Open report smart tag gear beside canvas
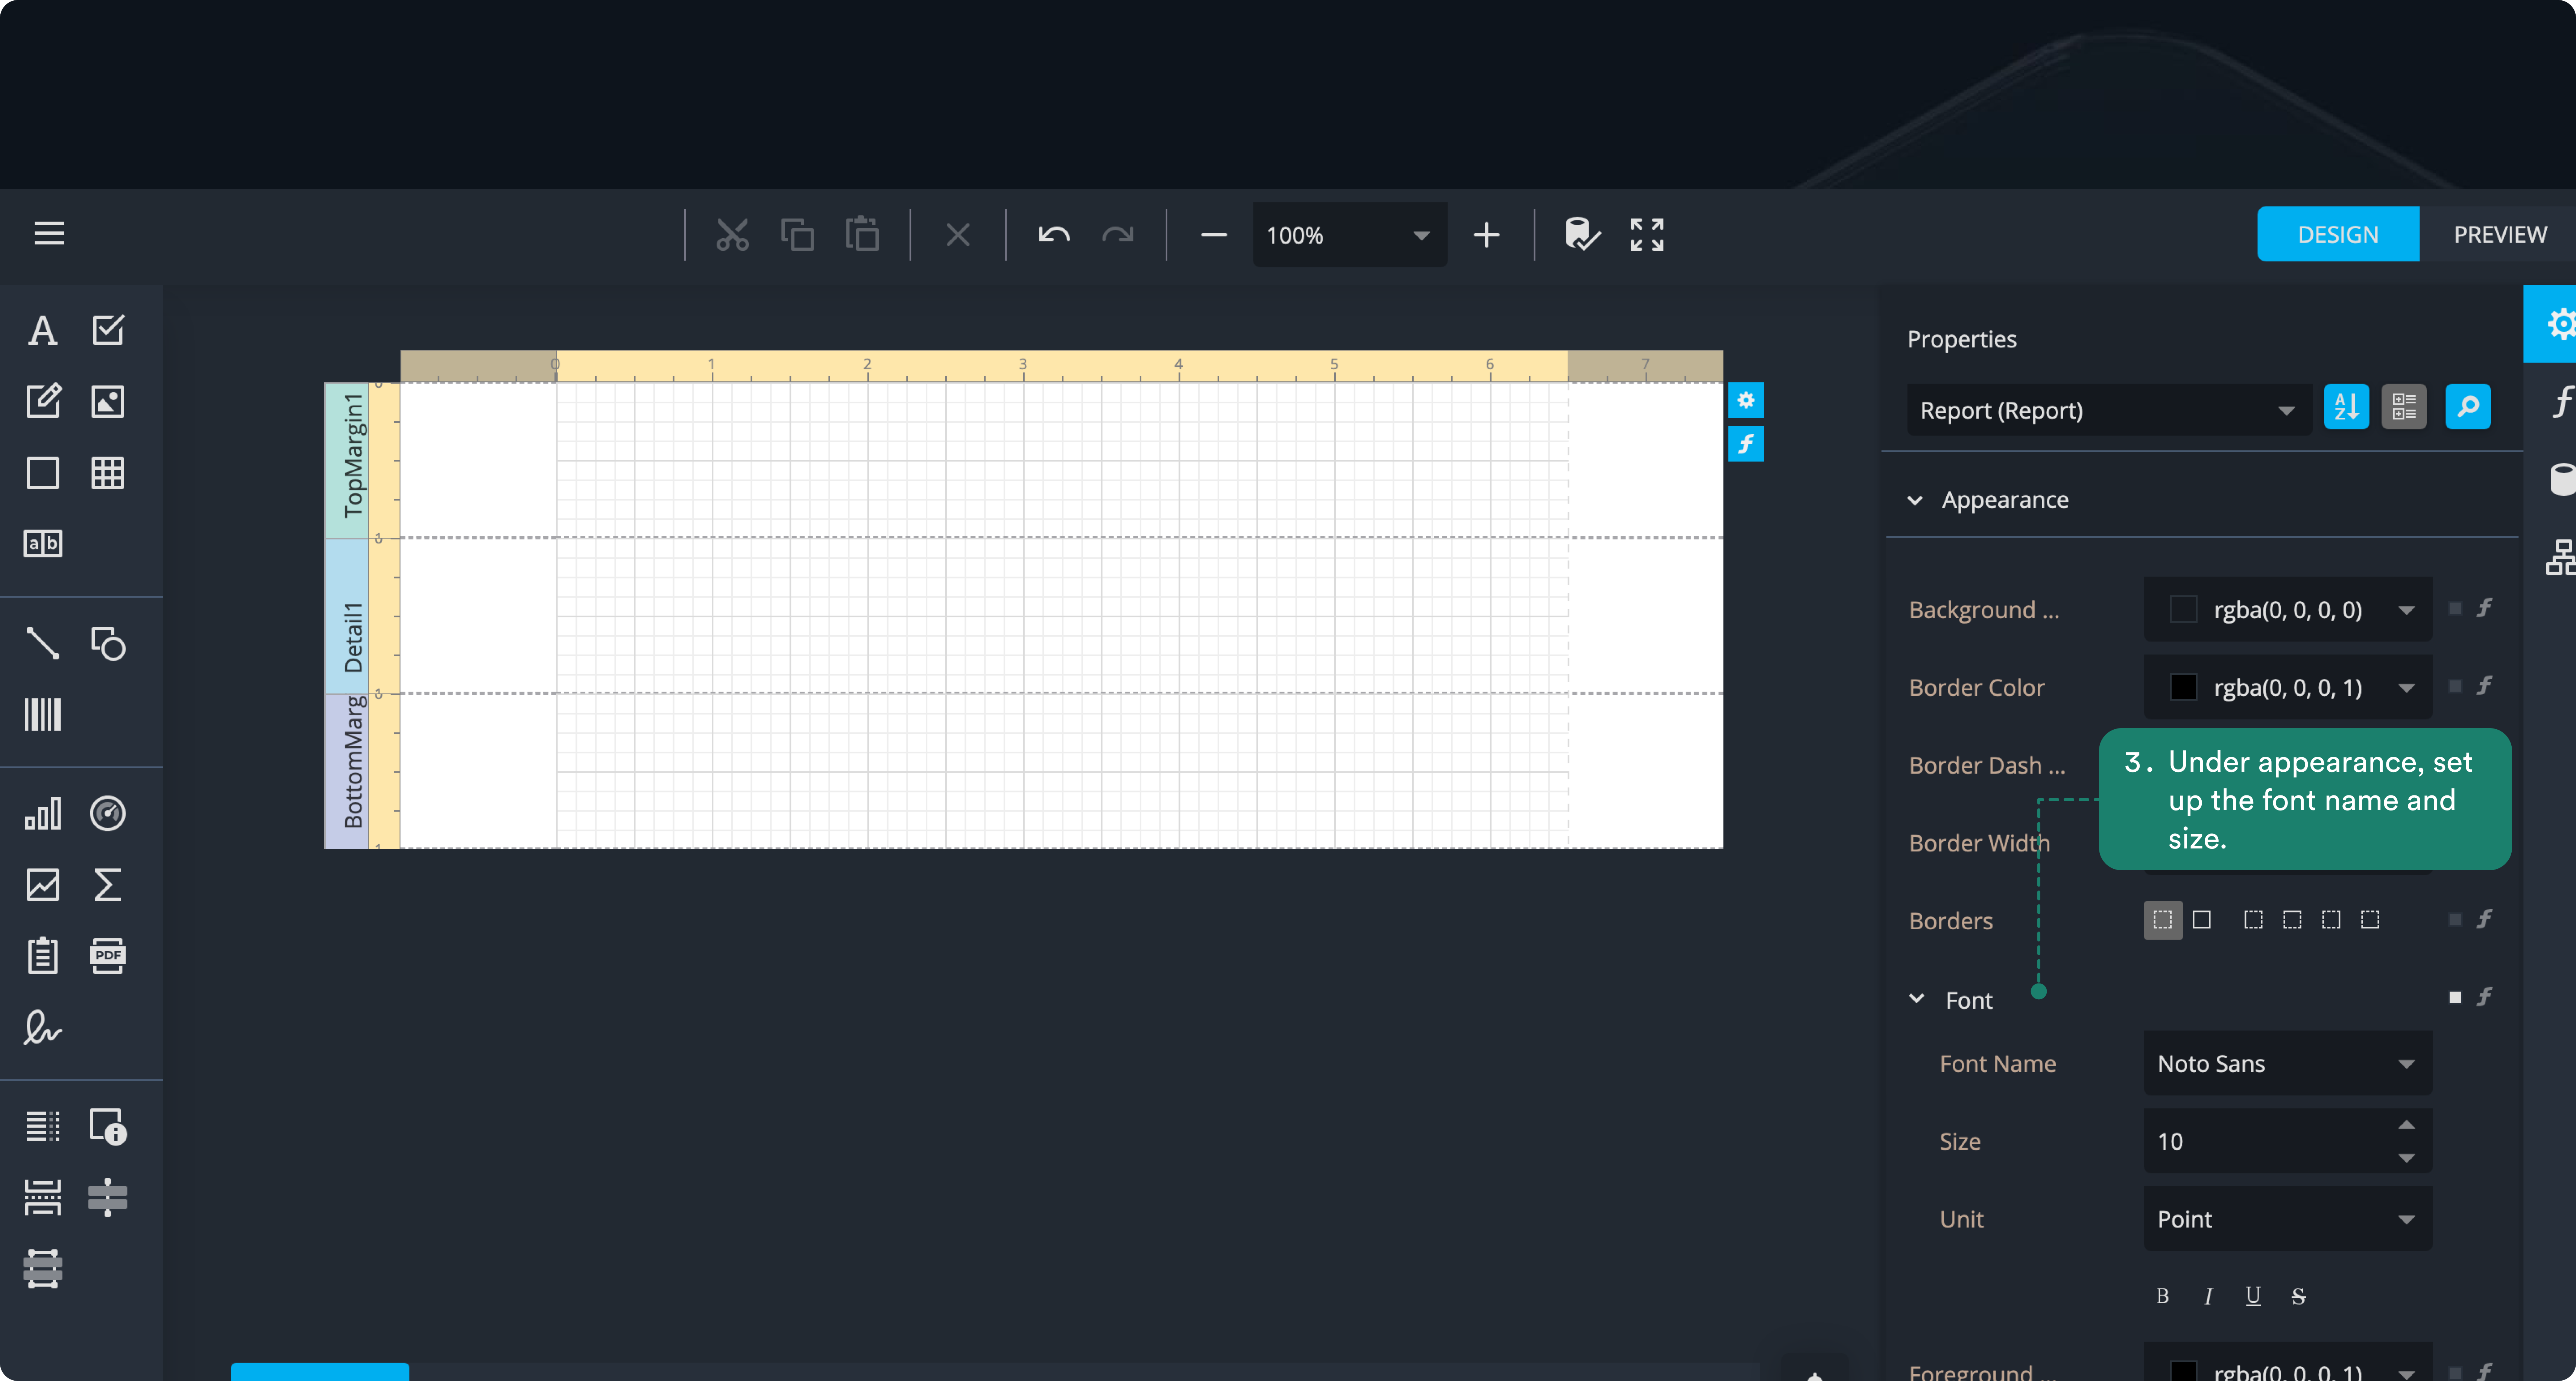Viewport: 2576px width, 1381px height. point(1746,400)
